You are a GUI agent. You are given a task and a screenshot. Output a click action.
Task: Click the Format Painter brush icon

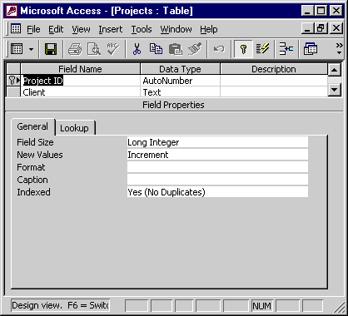click(195, 49)
